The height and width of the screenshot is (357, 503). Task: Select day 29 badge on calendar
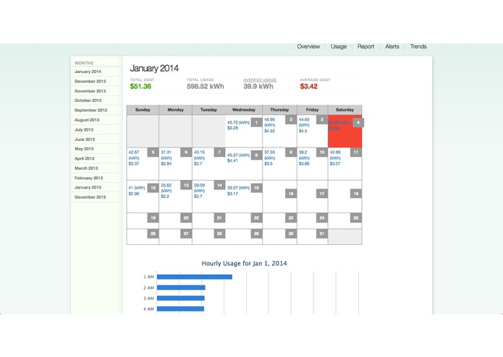[x=256, y=233]
